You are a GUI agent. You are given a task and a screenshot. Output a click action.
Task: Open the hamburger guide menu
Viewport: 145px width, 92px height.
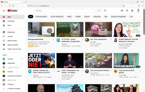(x=4, y=11)
